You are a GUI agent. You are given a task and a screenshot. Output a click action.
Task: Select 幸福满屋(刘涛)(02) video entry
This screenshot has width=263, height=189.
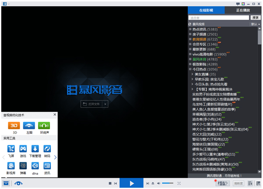point(207,114)
